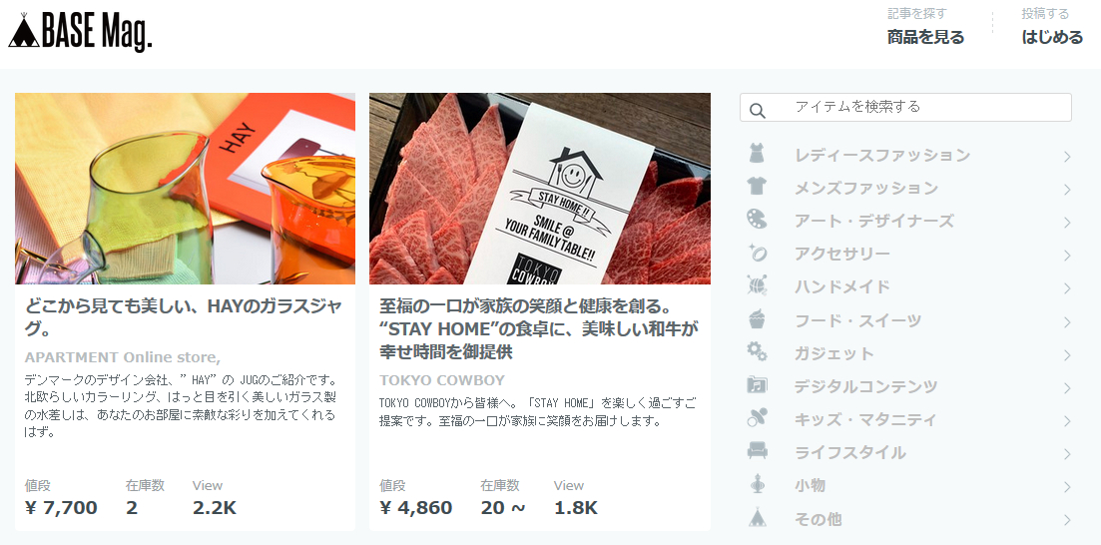This screenshot has width=1101, height=545.
Task: Open the 商品を見る menu item
Action: click(x=925, y=37)
